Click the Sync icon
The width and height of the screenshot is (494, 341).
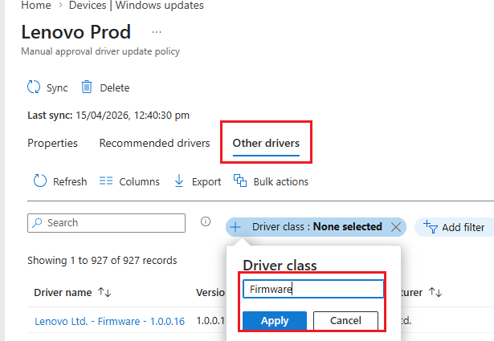(34, 87)
